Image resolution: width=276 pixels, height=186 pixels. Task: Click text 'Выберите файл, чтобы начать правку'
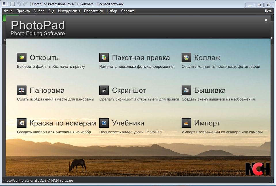coord(51,67)
